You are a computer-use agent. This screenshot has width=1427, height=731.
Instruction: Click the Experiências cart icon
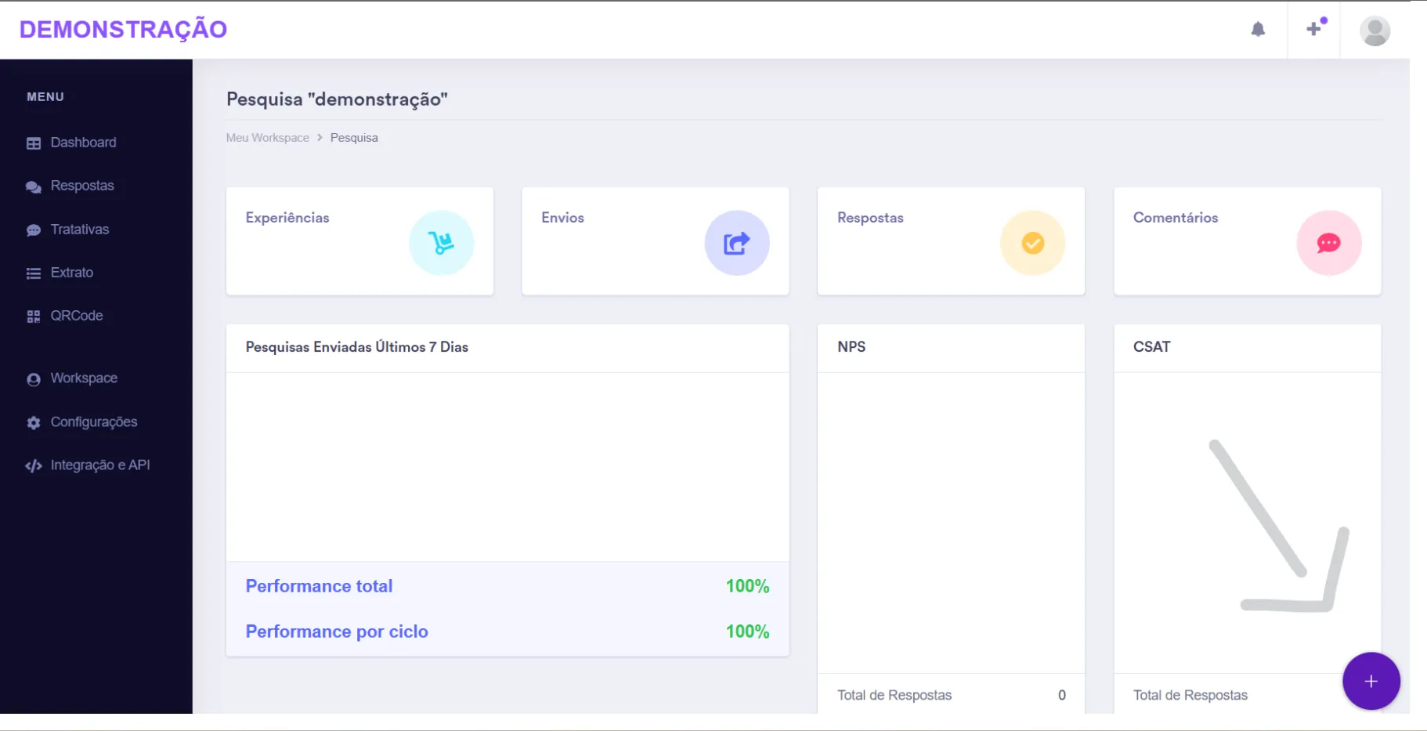click(x=442, y=243)
